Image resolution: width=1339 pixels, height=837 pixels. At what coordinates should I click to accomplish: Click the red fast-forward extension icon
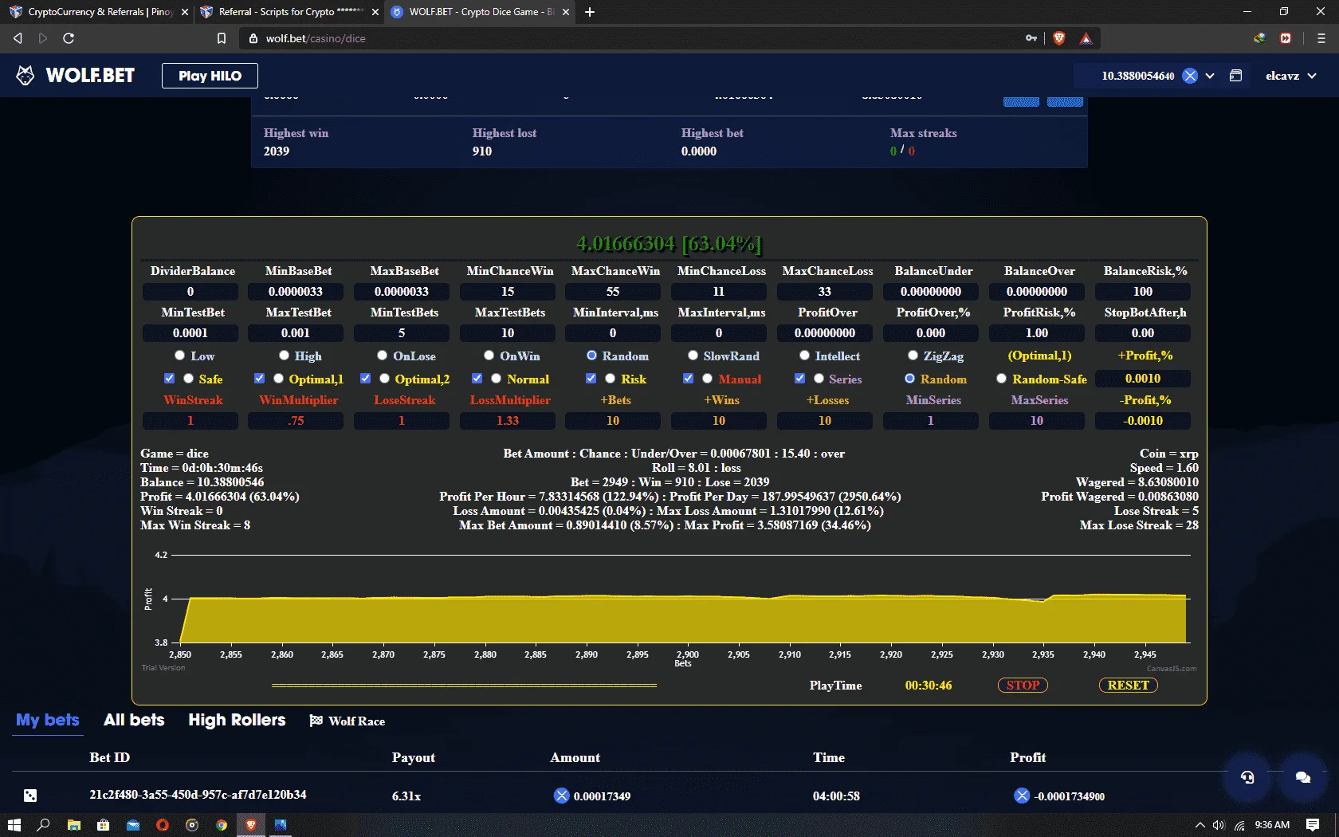coord(1286,38)
